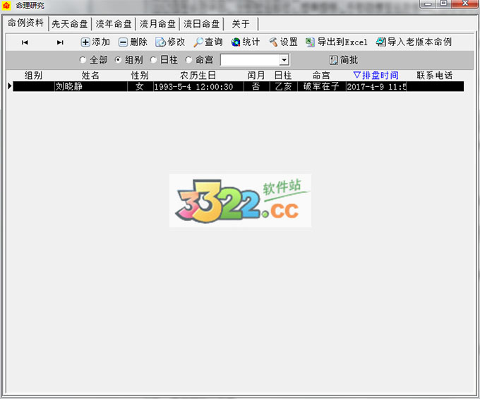Switch to the 先天命盘 tab
The width and height of the screenshot is (480, 399).
click(70, 24)
